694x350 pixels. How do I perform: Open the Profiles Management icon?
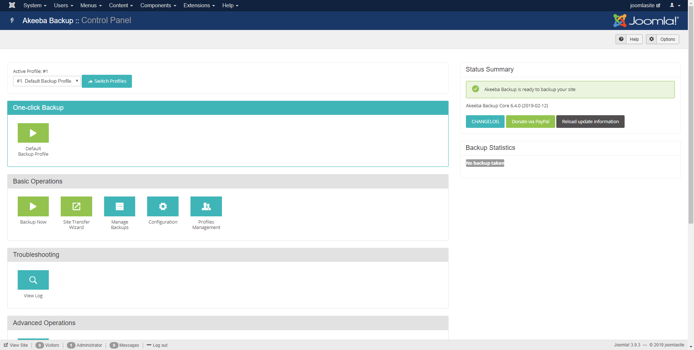206,206
